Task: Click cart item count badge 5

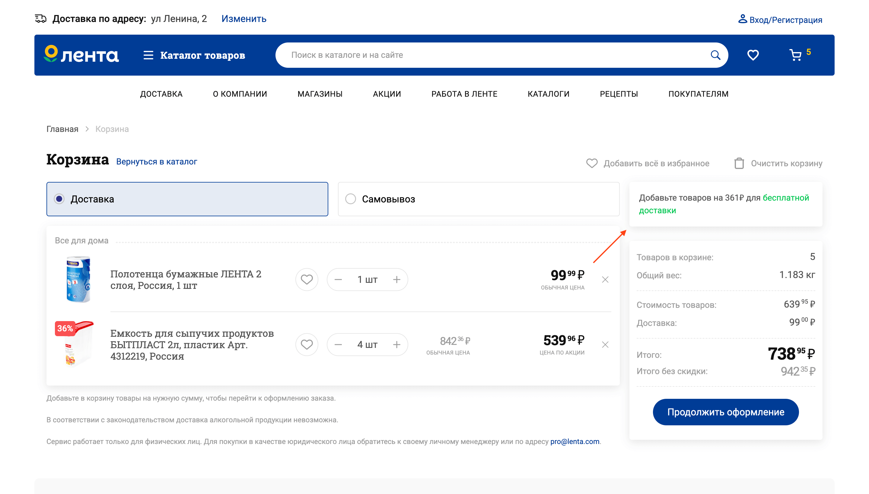Action: click(x=808, y=52)
